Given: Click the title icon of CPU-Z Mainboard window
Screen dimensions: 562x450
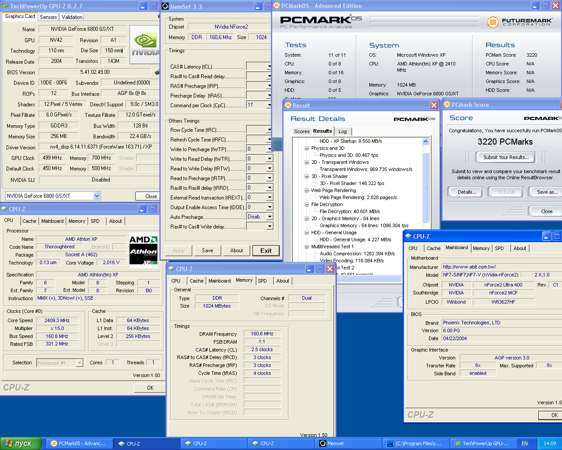Looking at the screenshot, I should click(x=408, y=236).
